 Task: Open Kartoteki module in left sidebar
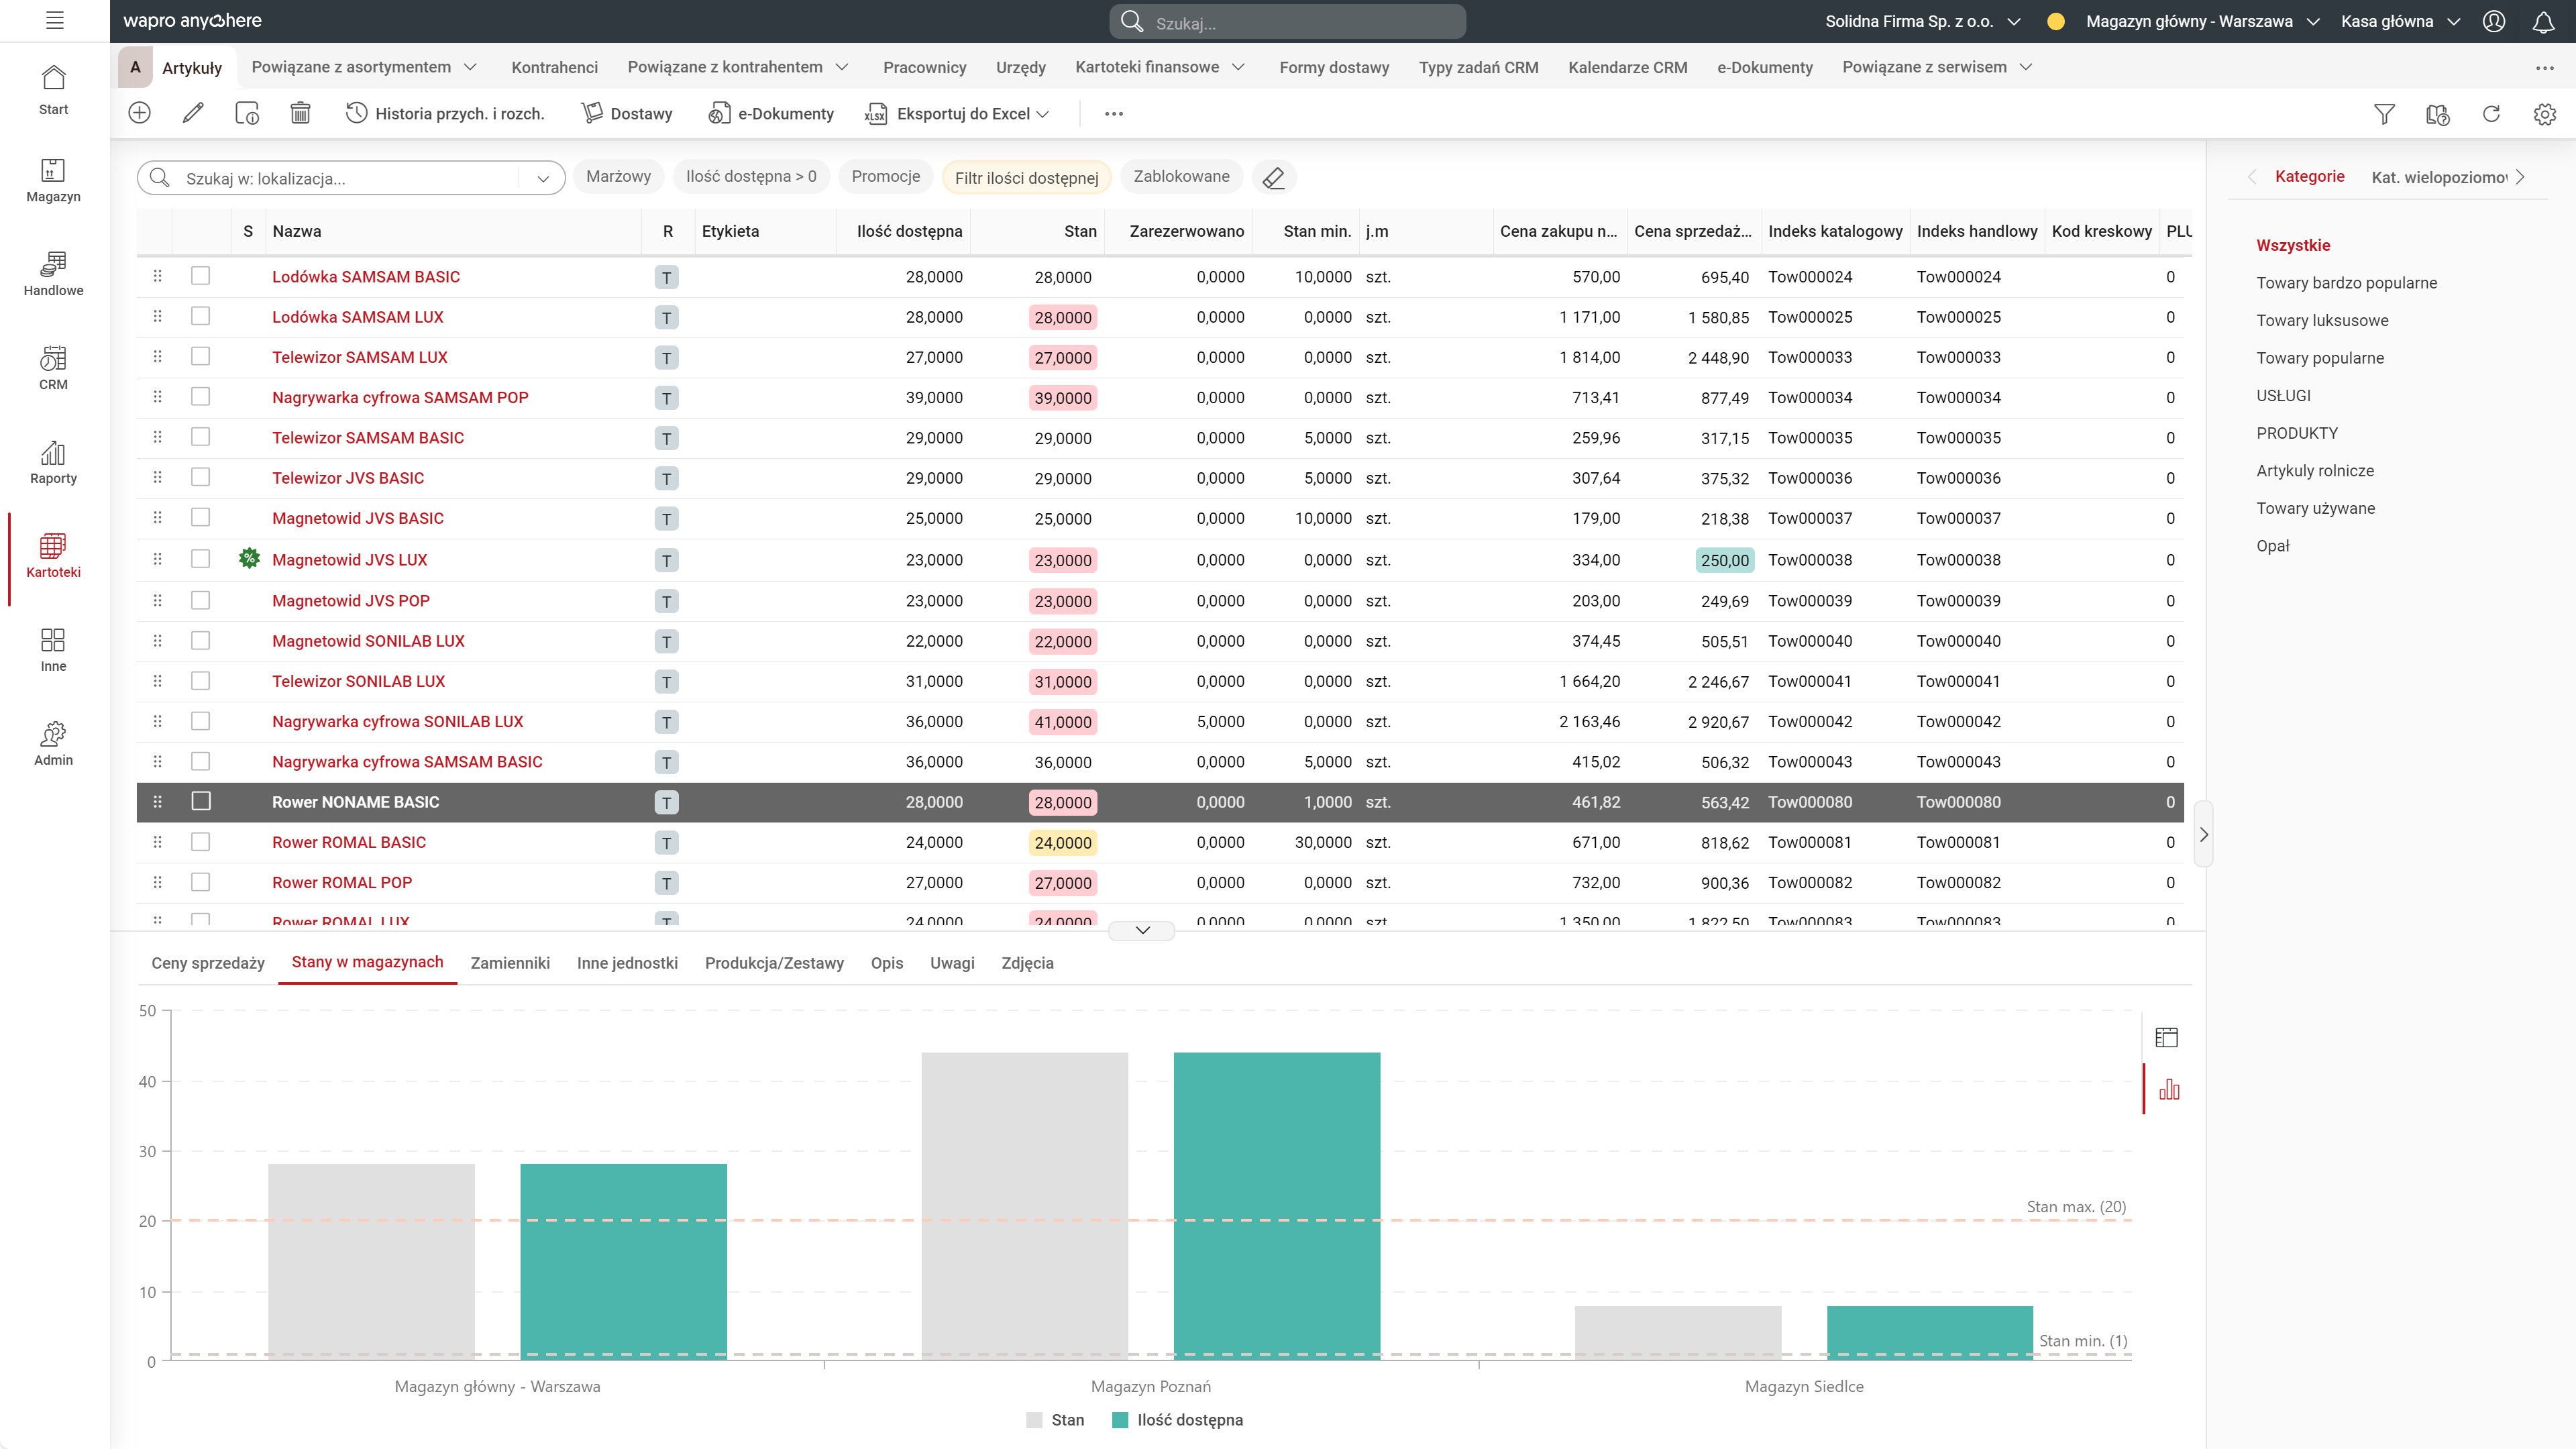click(53, 556)
